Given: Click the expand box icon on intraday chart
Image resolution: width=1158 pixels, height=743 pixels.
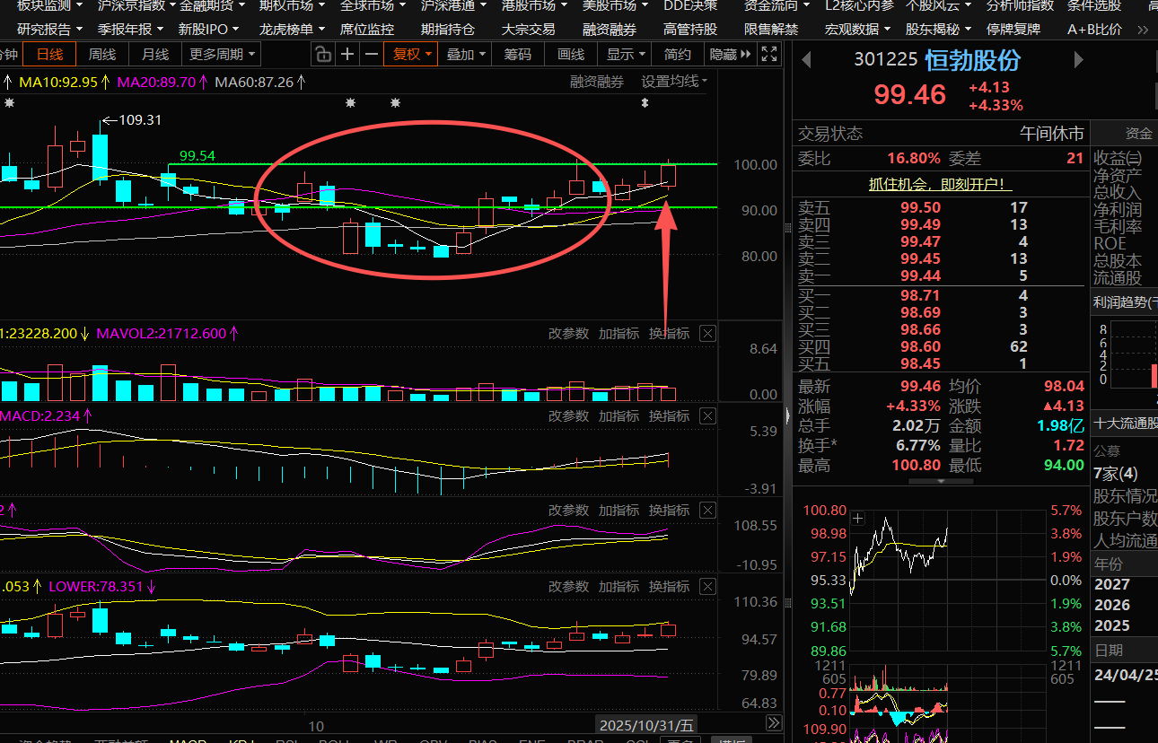Looking at the screenshot, I should [858, 518].
